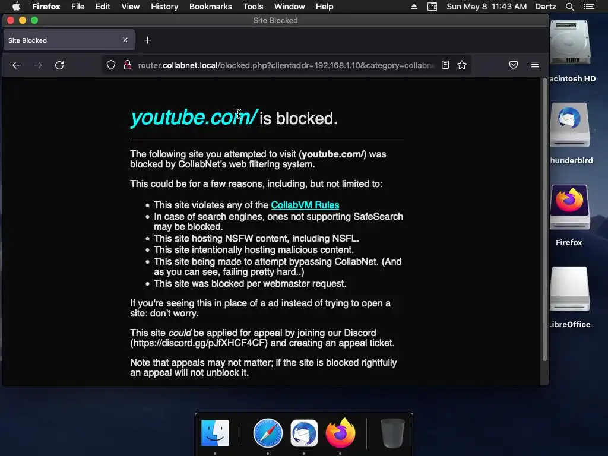Click the URL address field

(286, 65)
